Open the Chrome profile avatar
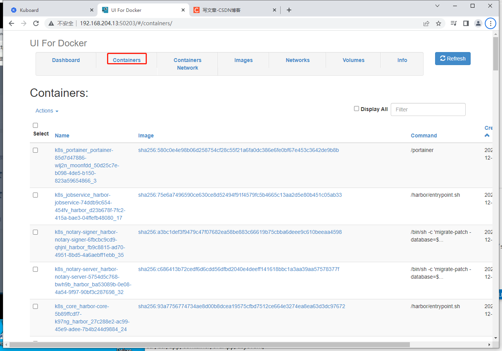The height and width of the screenshot is (351, 502). (x=478, y=23)
